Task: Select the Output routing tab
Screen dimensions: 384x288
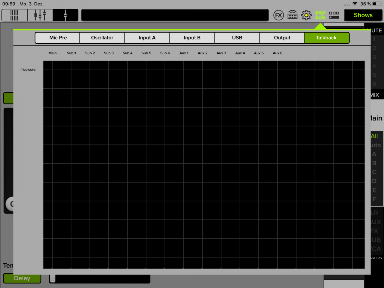Action: (282, 38)
